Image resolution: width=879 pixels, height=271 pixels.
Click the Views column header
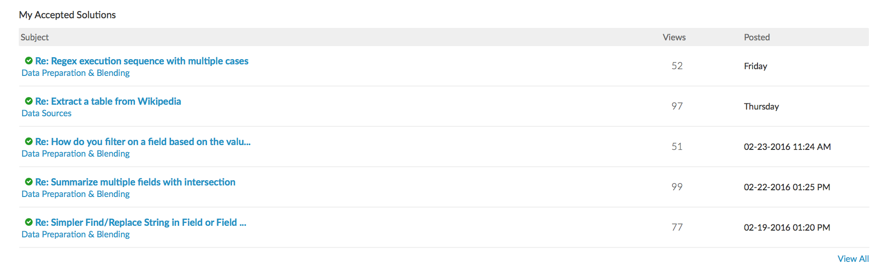point(674,37)
